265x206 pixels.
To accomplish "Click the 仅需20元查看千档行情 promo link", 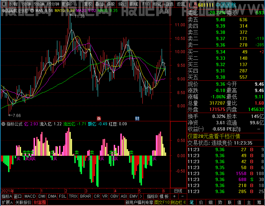I will [214, 136].
